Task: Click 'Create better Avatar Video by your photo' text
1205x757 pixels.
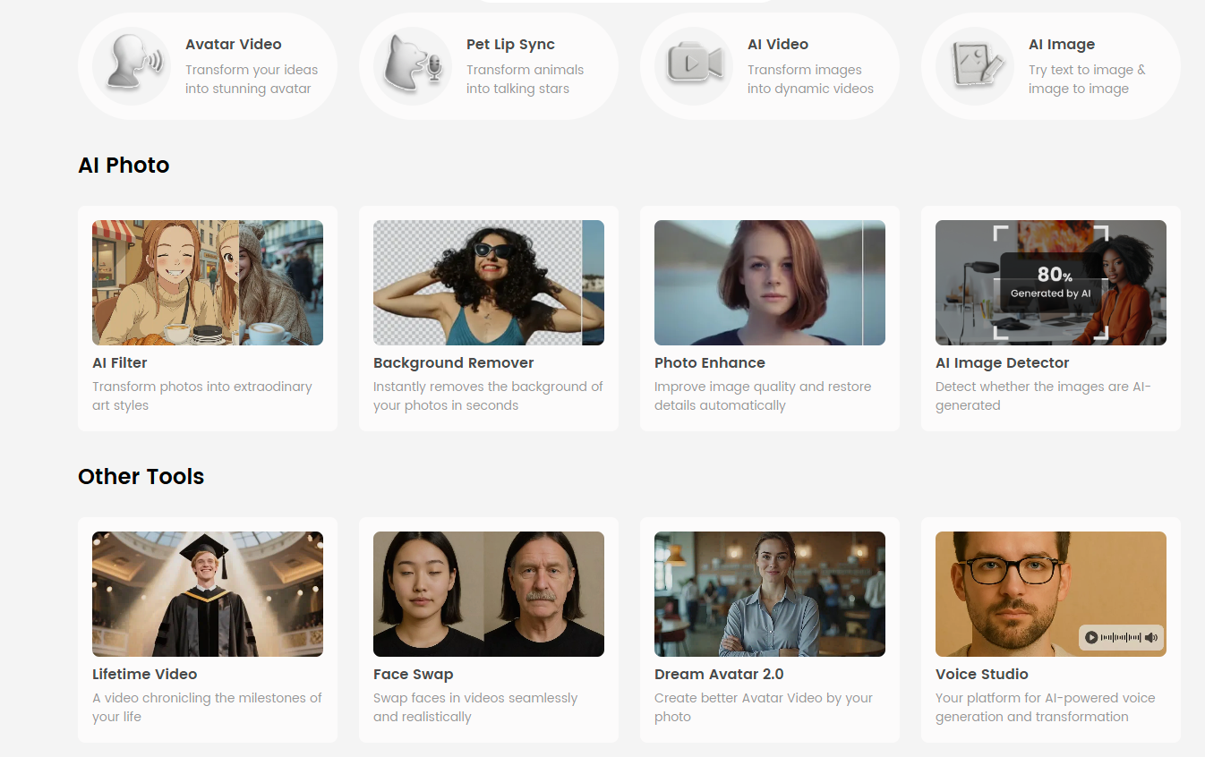Action: 764,708
